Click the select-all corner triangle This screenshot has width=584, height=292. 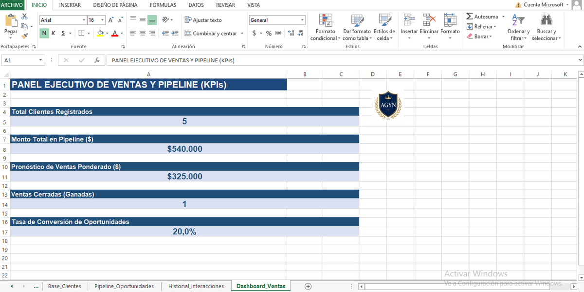click(x=6, y=74)
